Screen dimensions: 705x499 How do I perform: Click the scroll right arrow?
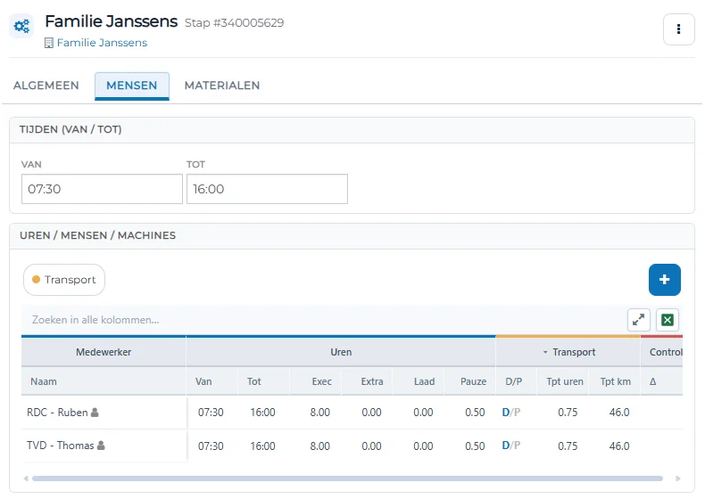[x=678, y=479]
